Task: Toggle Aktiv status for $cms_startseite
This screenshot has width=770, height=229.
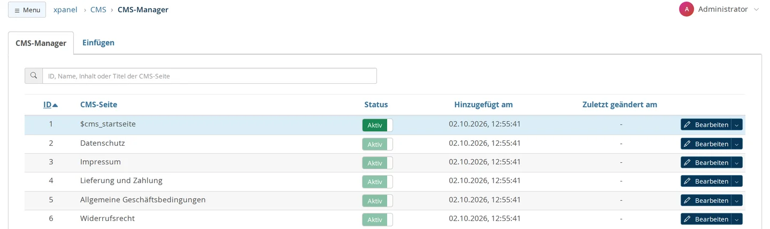Action: pyautogui.click(x=378, y=125)
